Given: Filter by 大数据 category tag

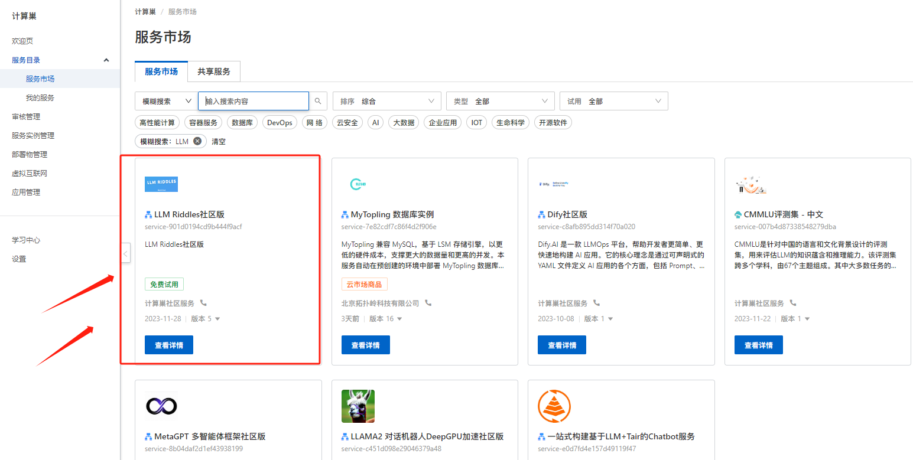Looking at the screenshot, I should (x=404, y=123).
